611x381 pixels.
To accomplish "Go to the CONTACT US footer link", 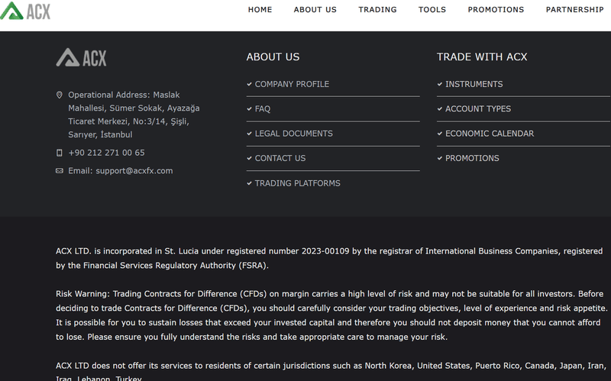I will click(280, 158).
